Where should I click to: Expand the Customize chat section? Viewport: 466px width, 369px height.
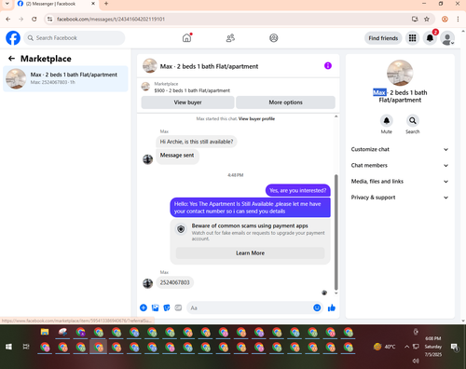coord(400,149)
